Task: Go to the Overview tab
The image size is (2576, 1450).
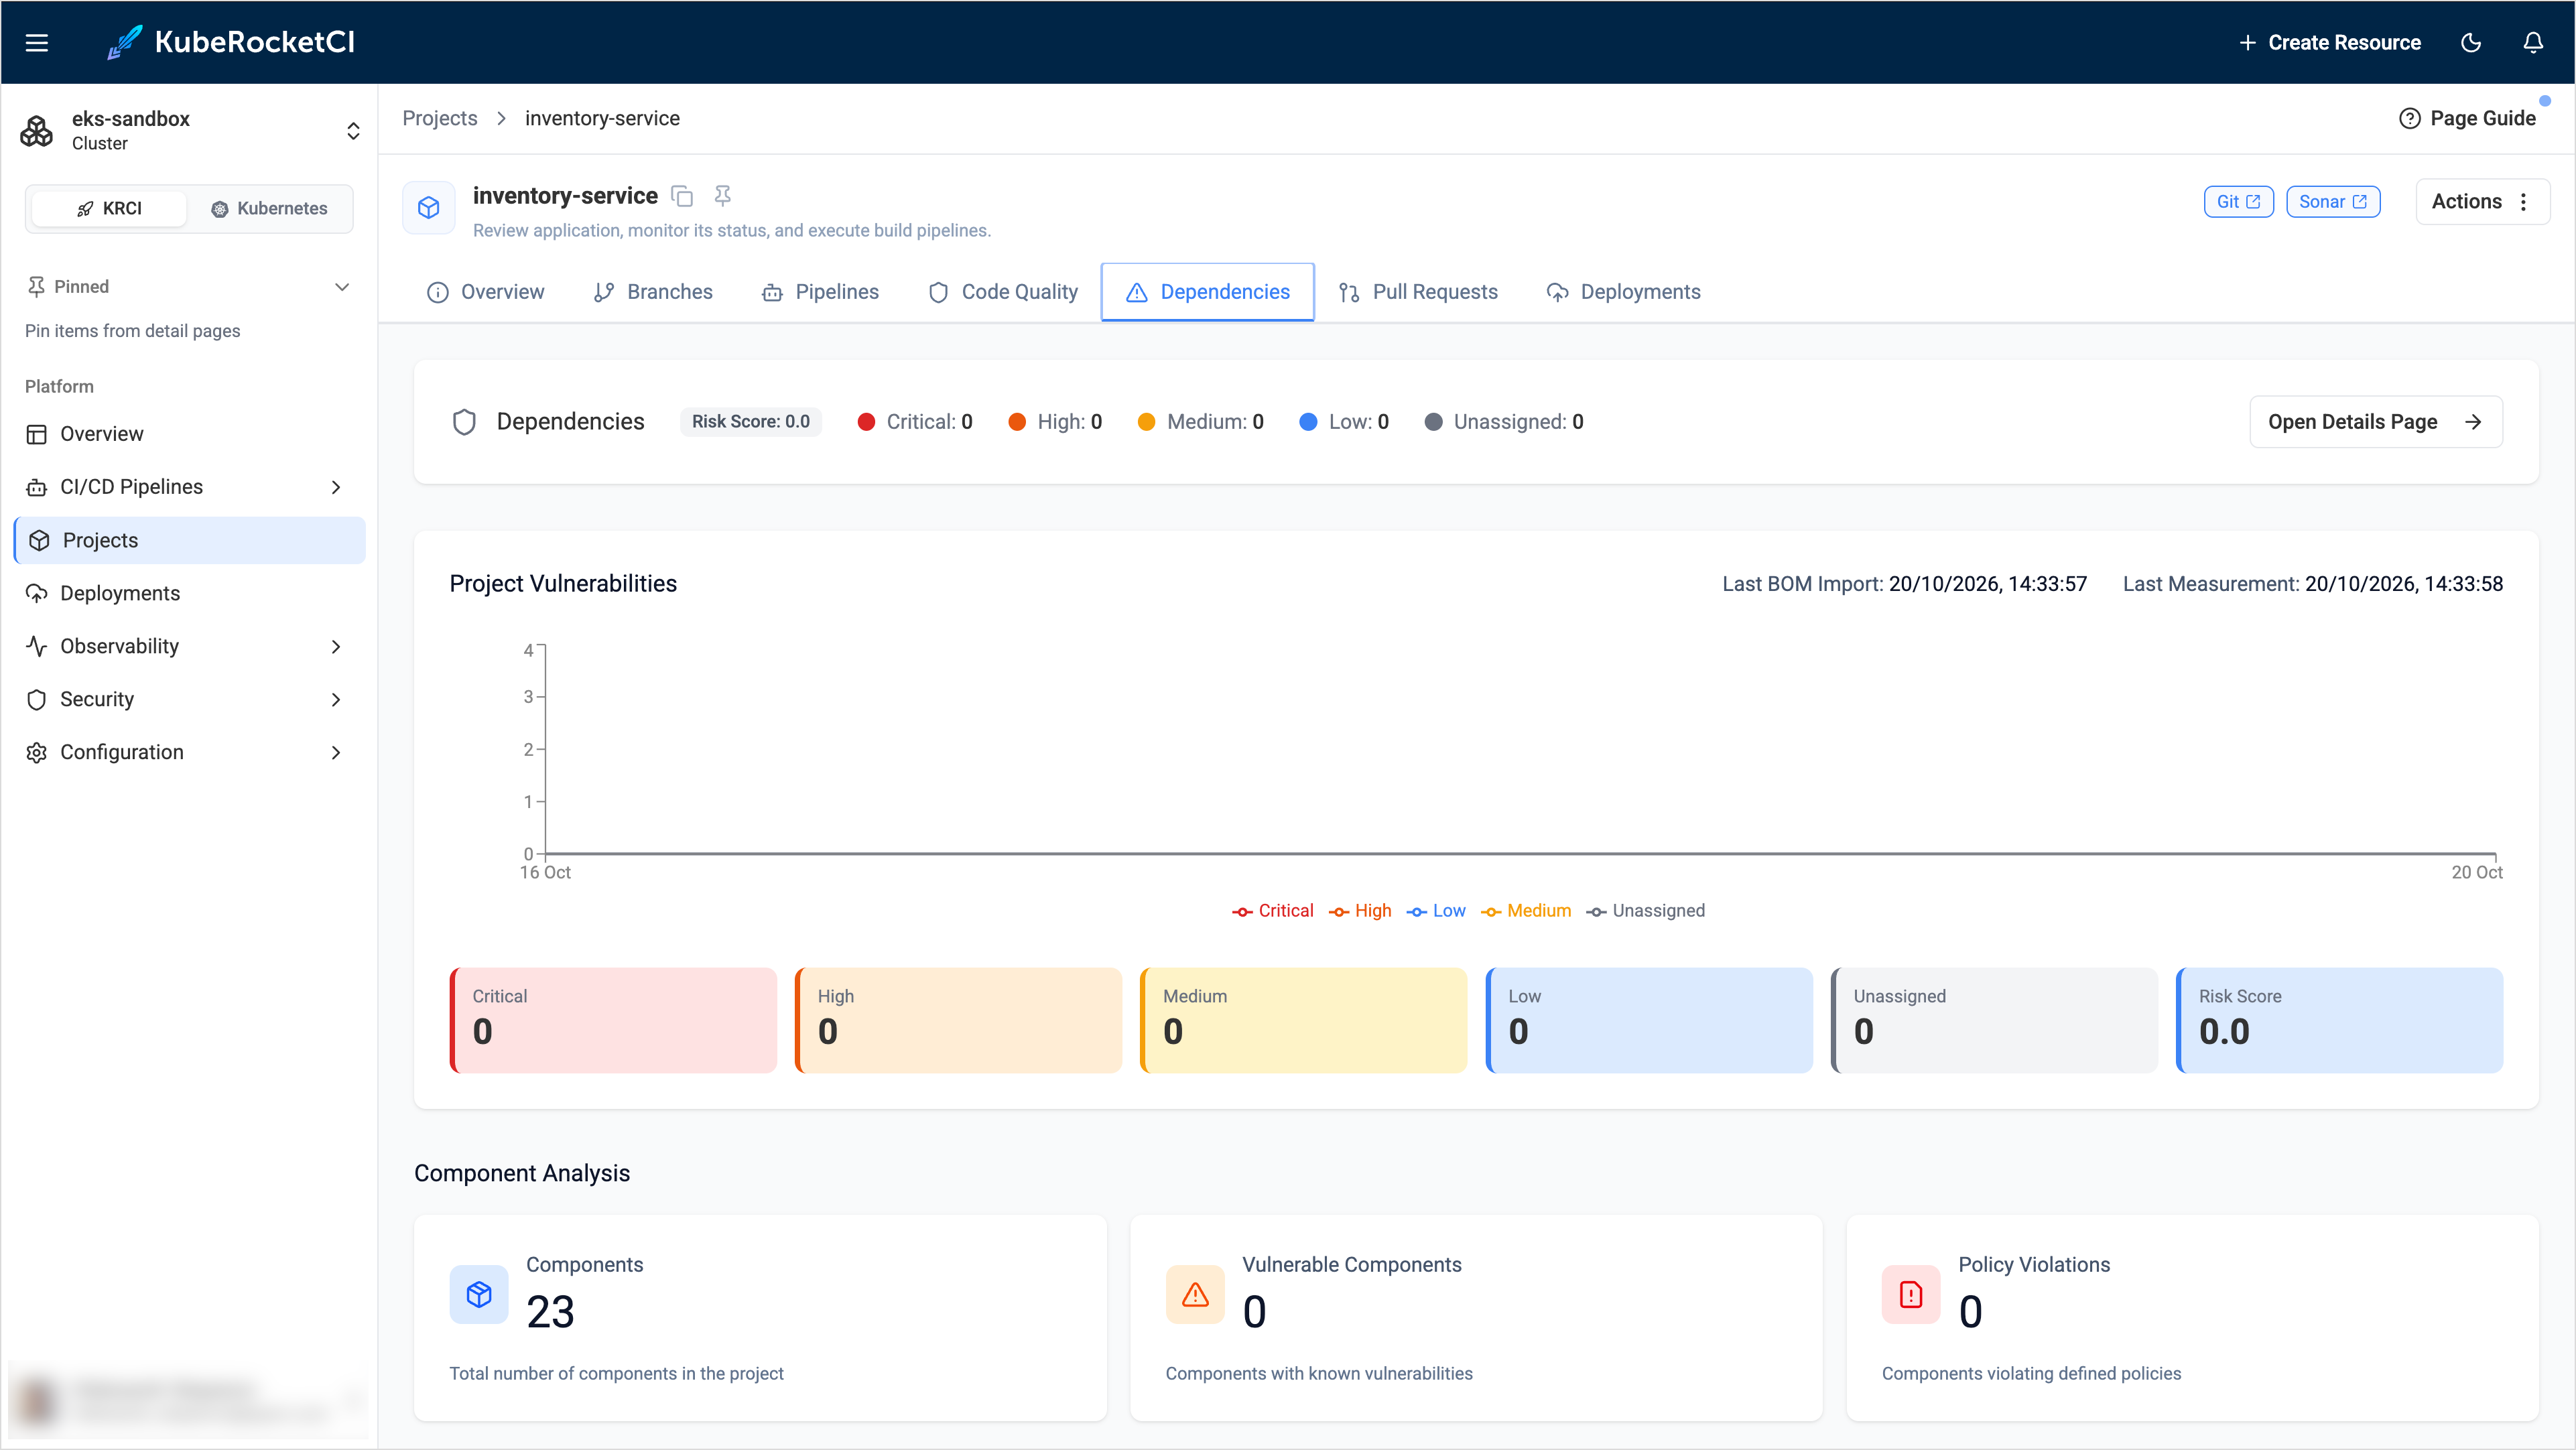Action: pos(486,292)
